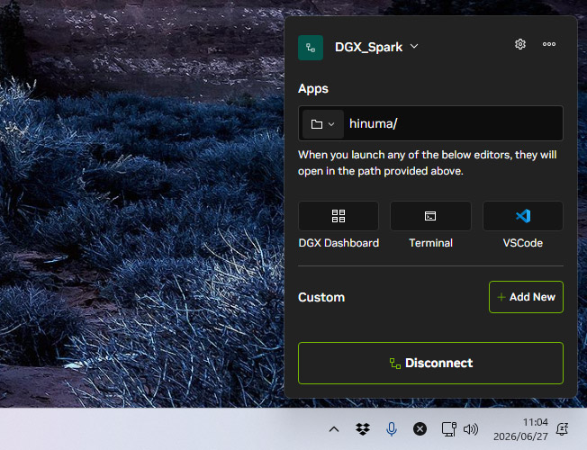Click the black circle X tray icon
Screen dimensions: 587x450
[x=420, y=429]
